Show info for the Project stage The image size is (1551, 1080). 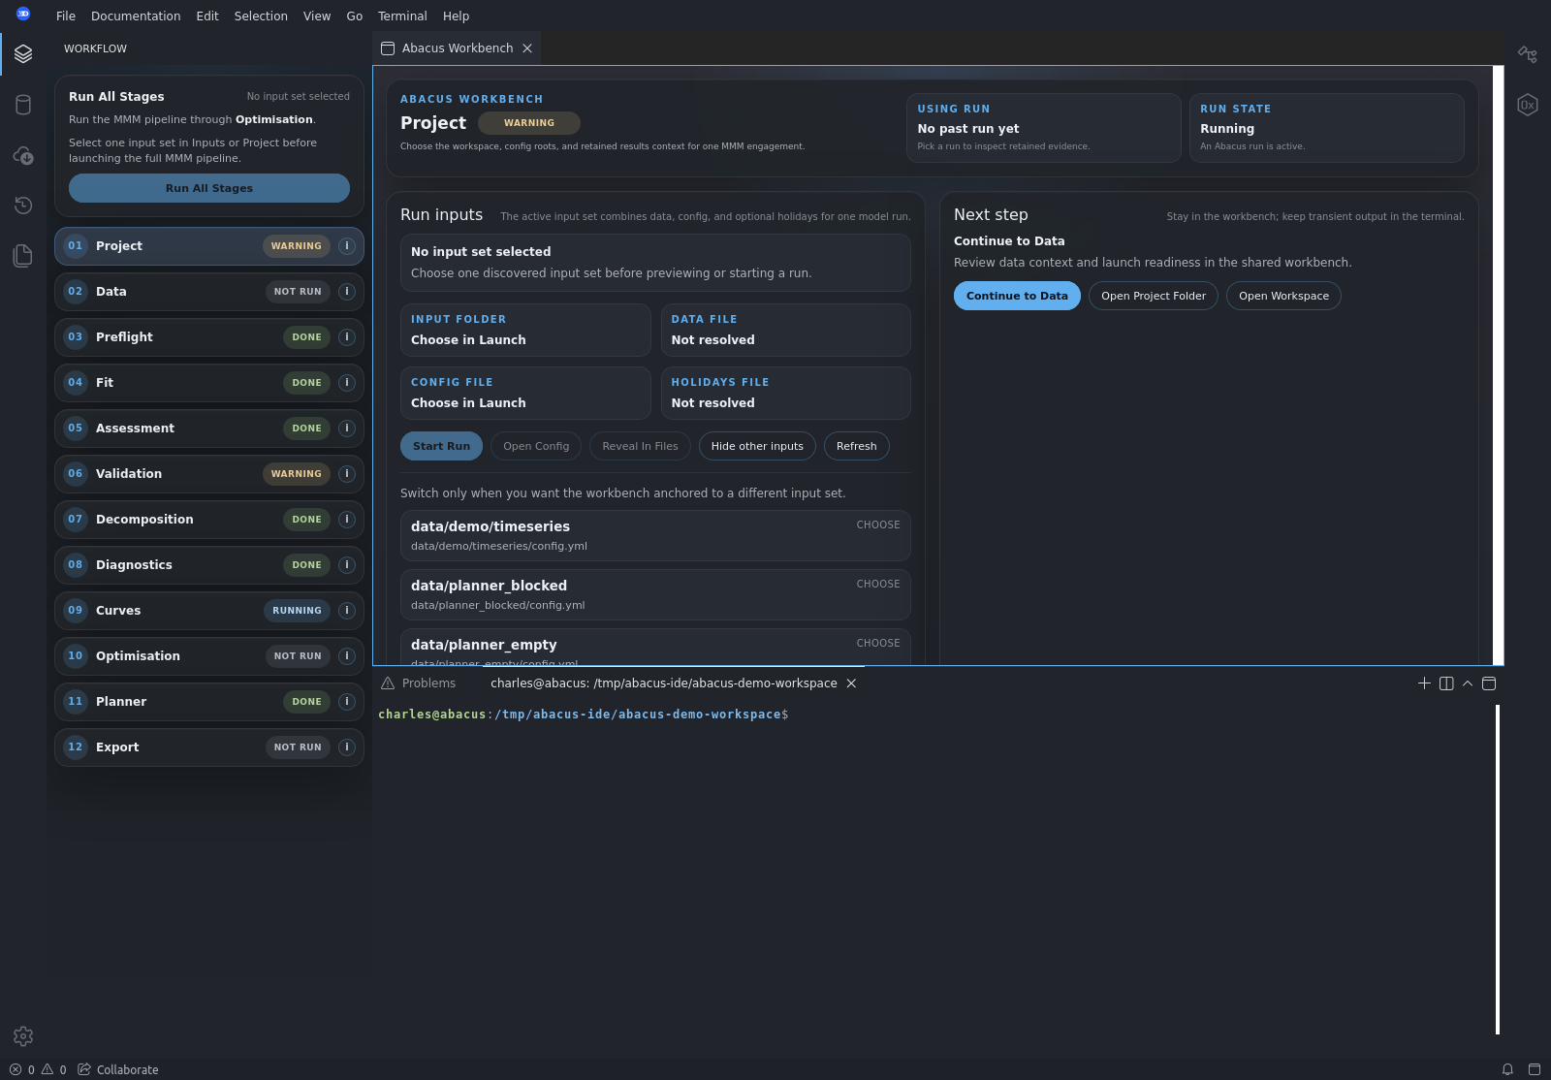(347, 246)
